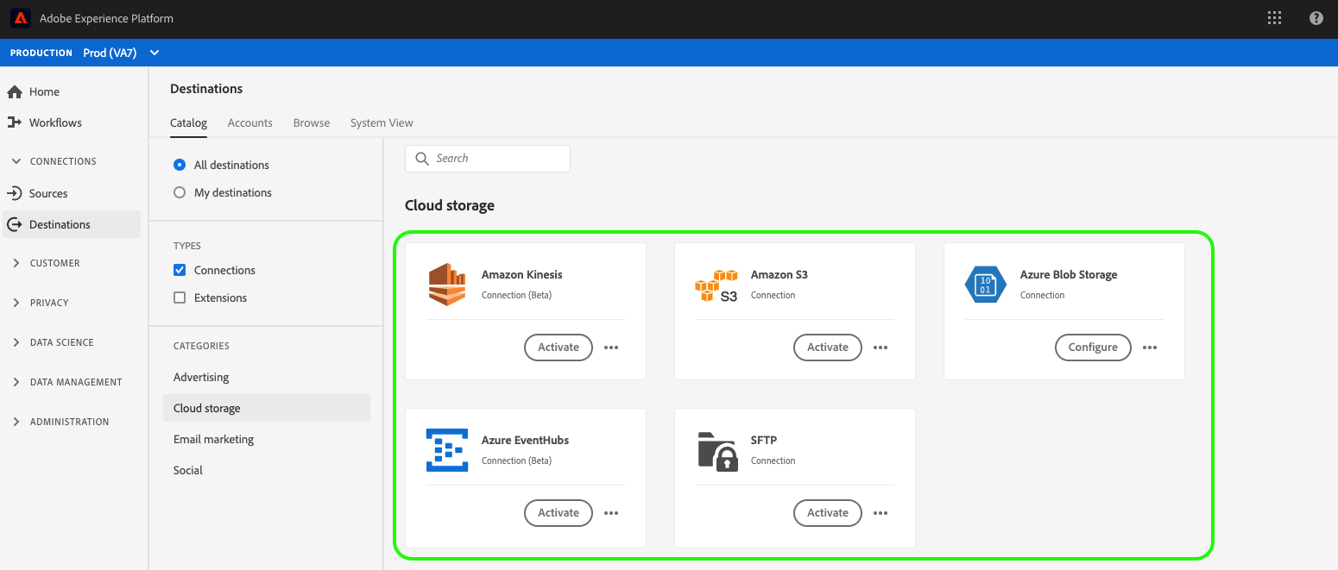Click the Azure Blob Storage hexagon logo
Screen dimensions: 1338x570
pos(986,285)
